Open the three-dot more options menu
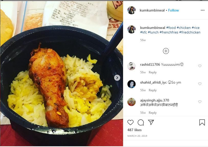The height and width of the screenshot is (147, 208). 203,10
